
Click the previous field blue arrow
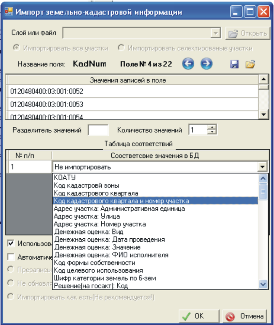click(188, 64)
